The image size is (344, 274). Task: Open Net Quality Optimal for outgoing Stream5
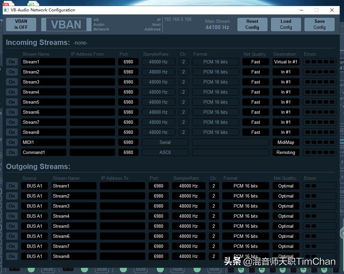pos(286,226)
